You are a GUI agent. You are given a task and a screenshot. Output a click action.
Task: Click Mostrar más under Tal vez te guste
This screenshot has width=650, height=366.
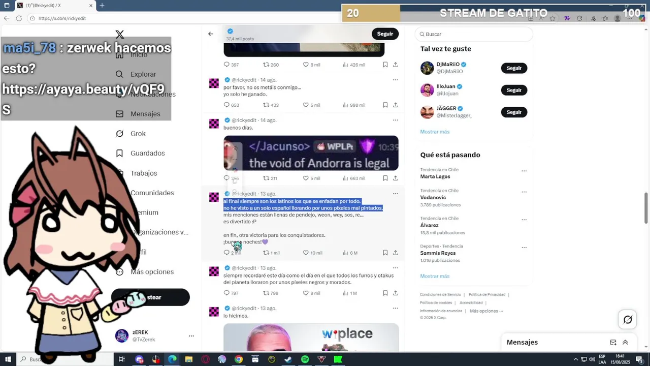click(435, 132)
